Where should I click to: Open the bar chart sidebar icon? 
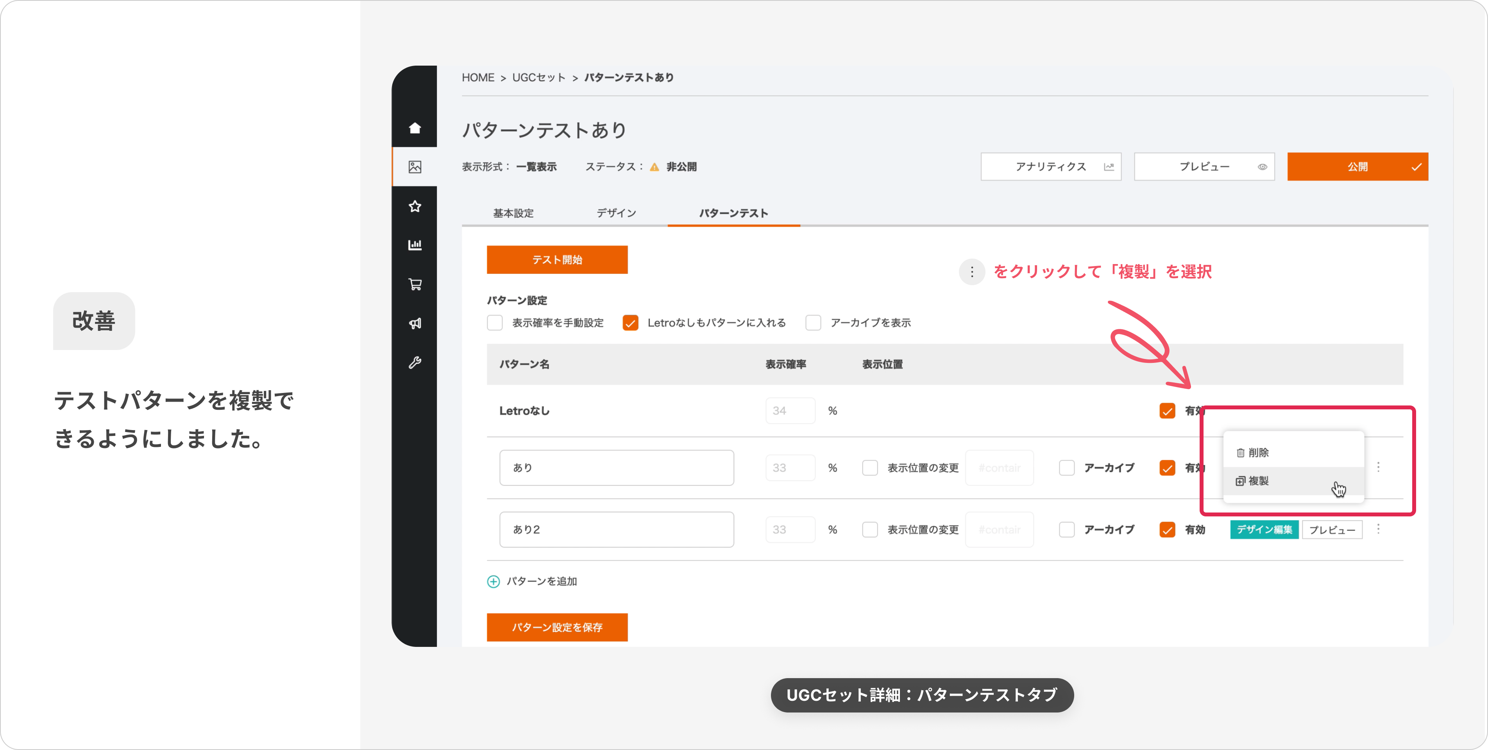[415, 245]
